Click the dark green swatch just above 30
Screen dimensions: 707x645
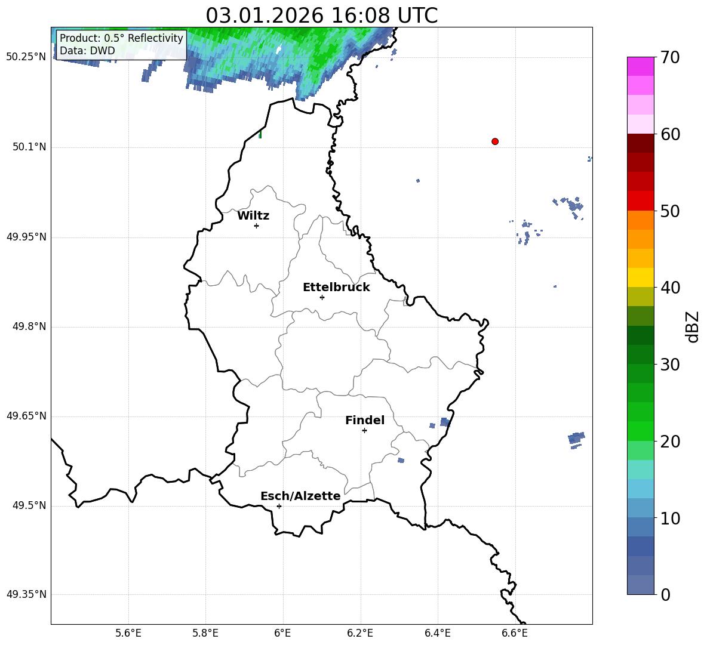pos(640,354)
